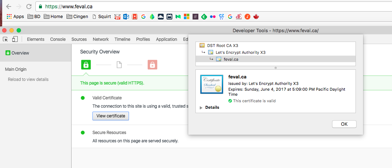The width and height of the screenshot is (392, 168).
Task: Click the Valid Certificate heading
Action: (107, 98)
